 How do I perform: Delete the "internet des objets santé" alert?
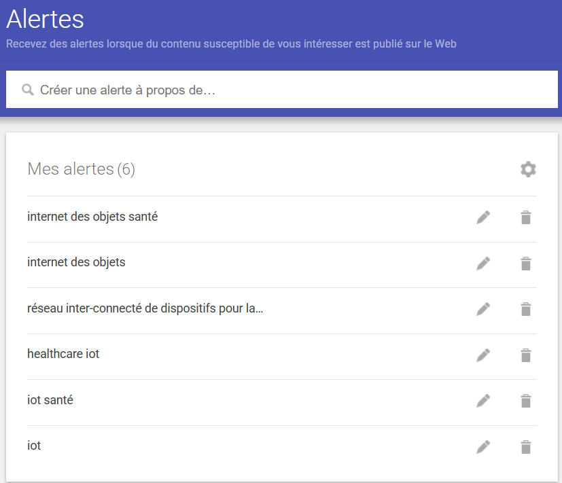525,217
